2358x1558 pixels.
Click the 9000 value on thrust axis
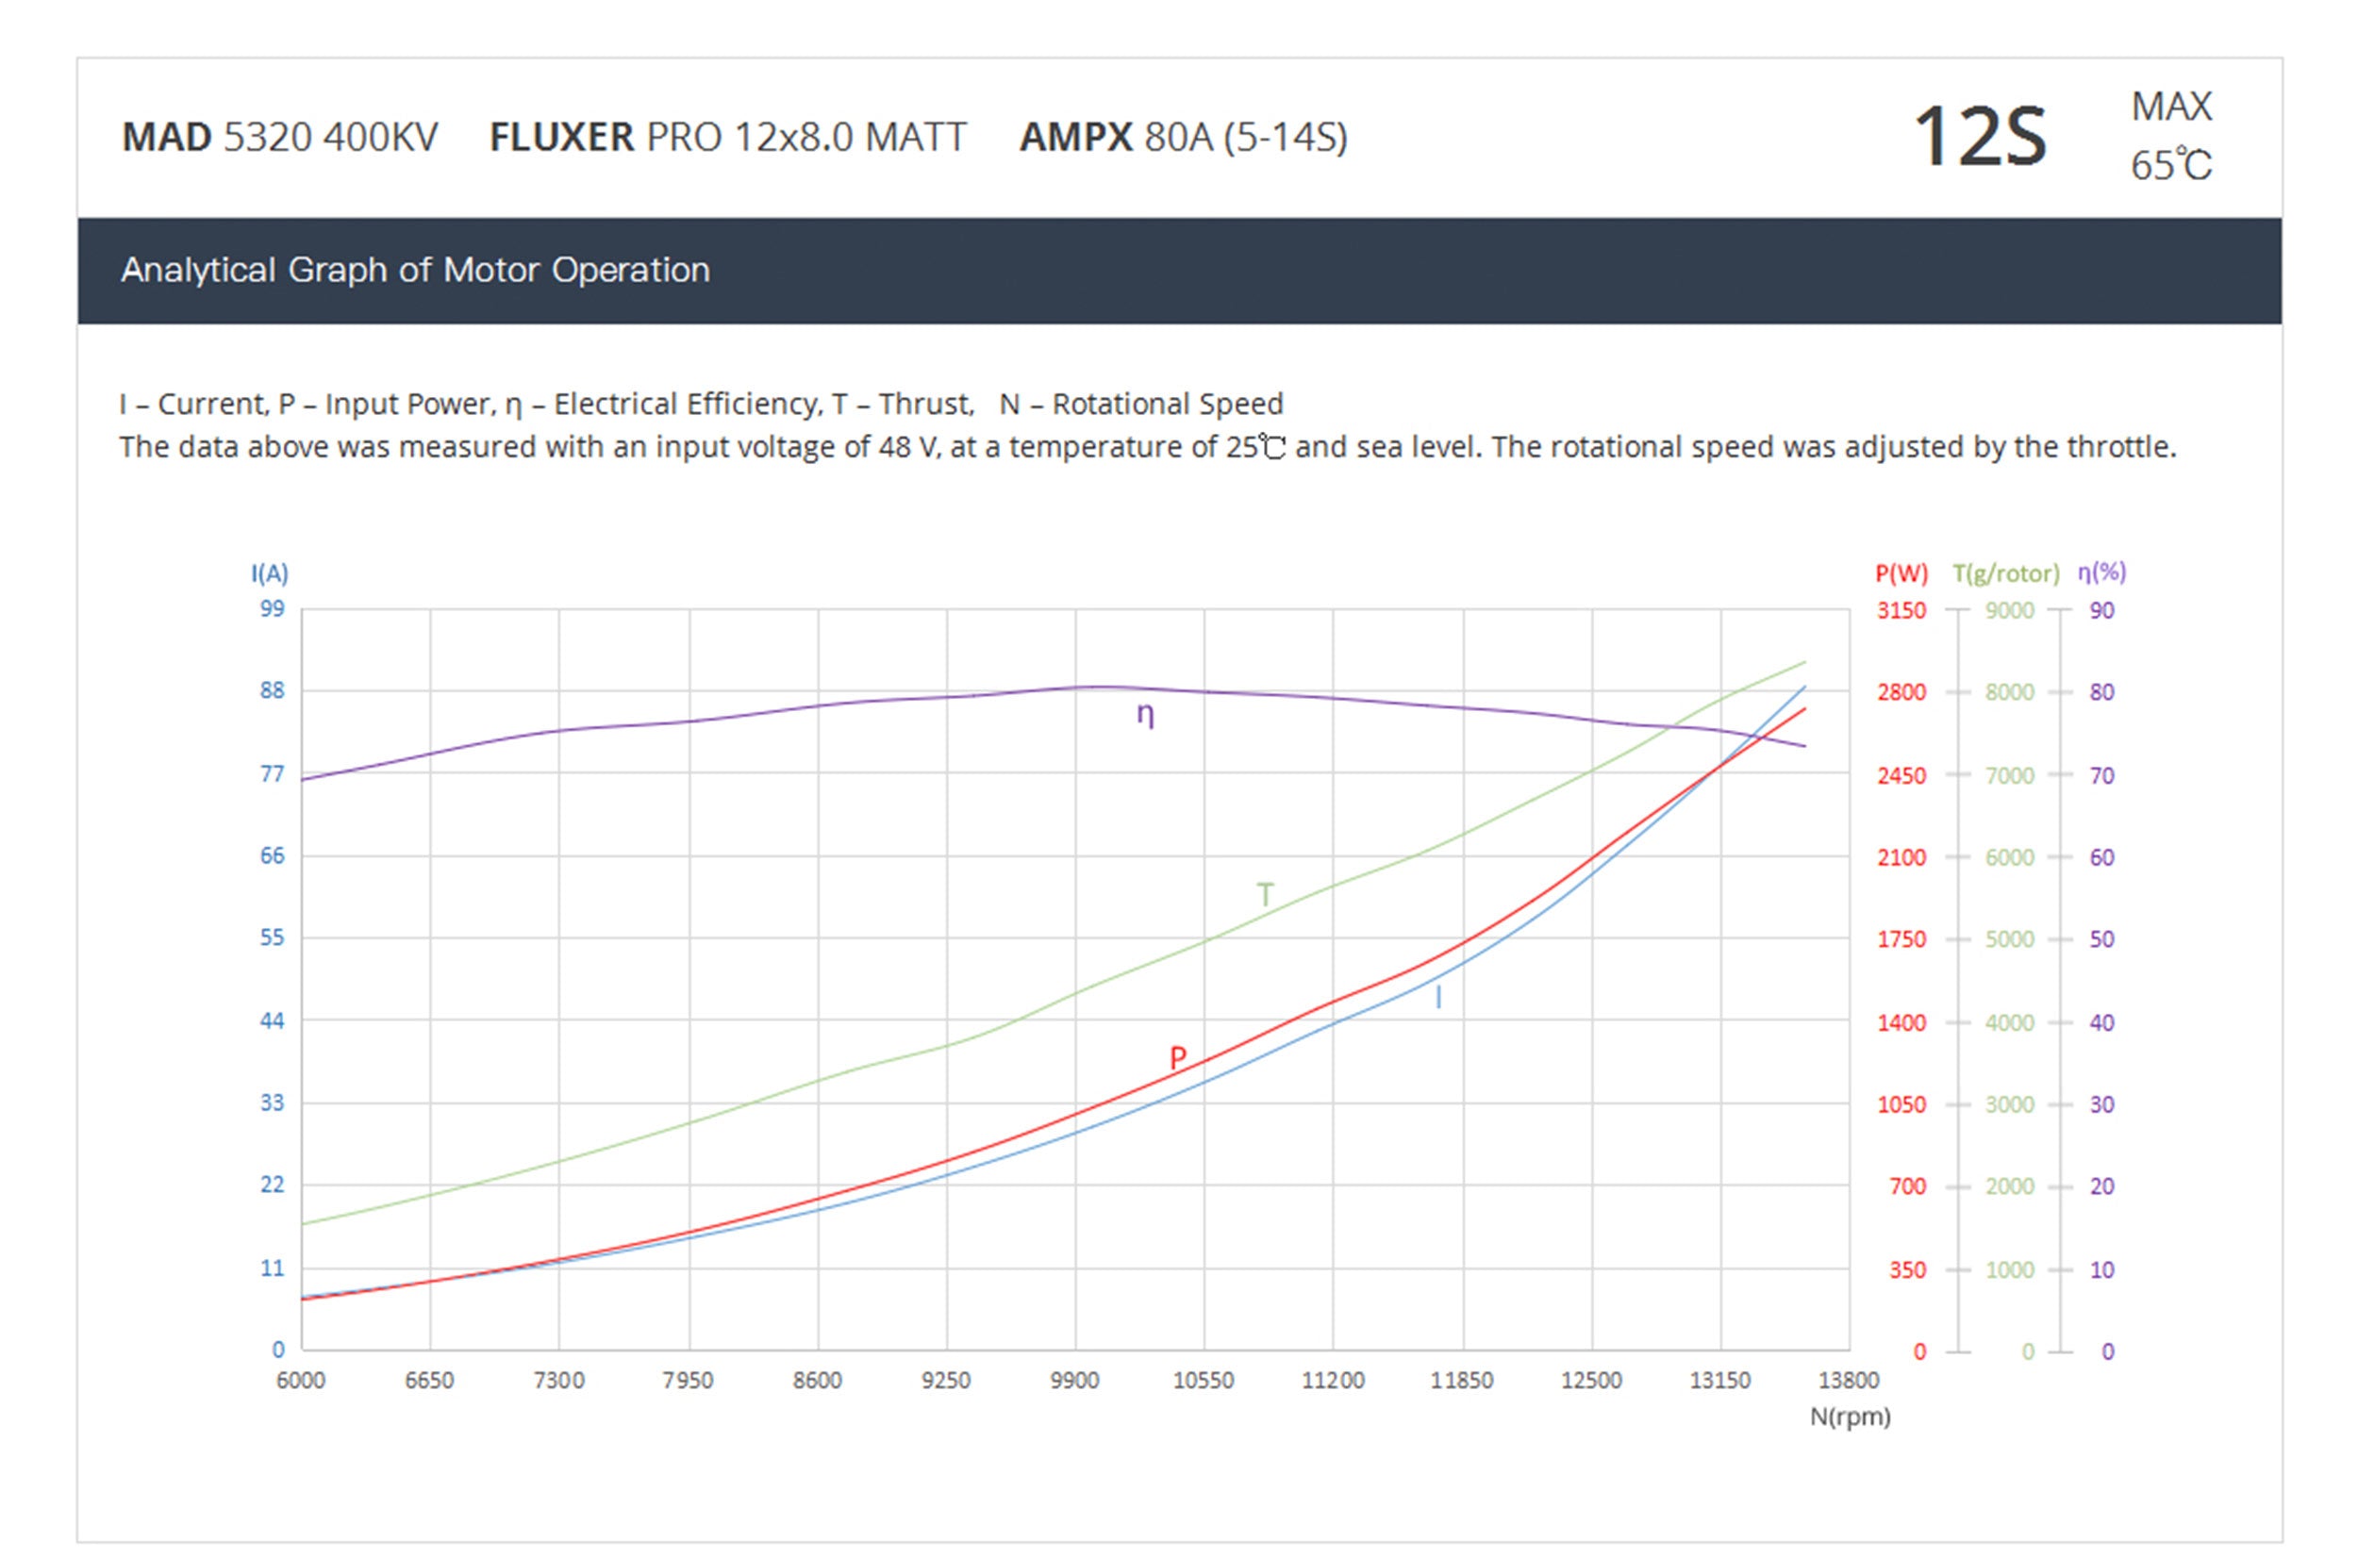click(x=2009, y=610)
